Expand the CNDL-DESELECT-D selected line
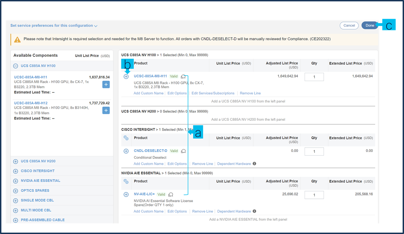 126,151
